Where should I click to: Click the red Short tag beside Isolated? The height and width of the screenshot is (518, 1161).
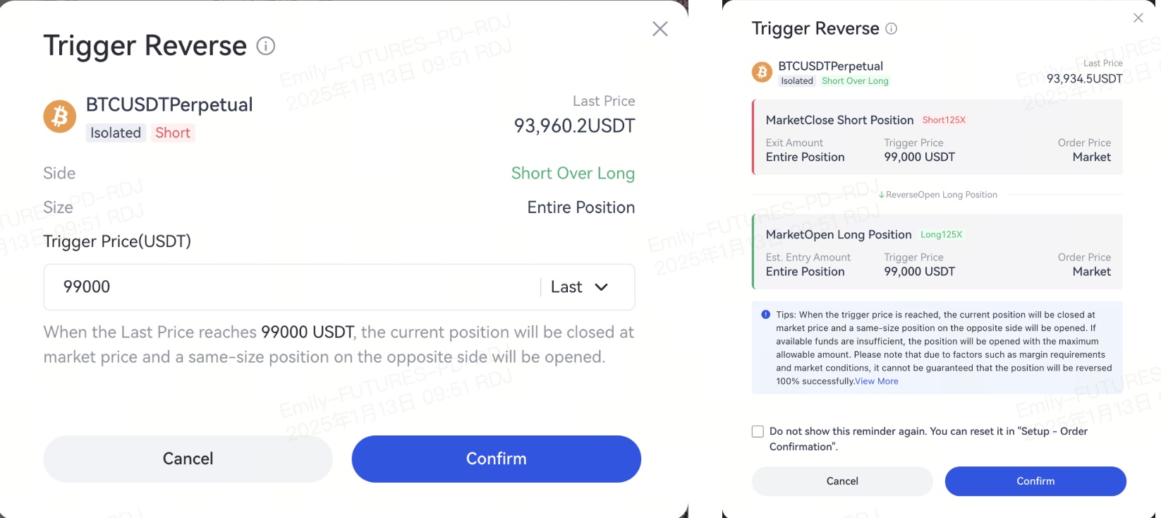coord(173,133)
